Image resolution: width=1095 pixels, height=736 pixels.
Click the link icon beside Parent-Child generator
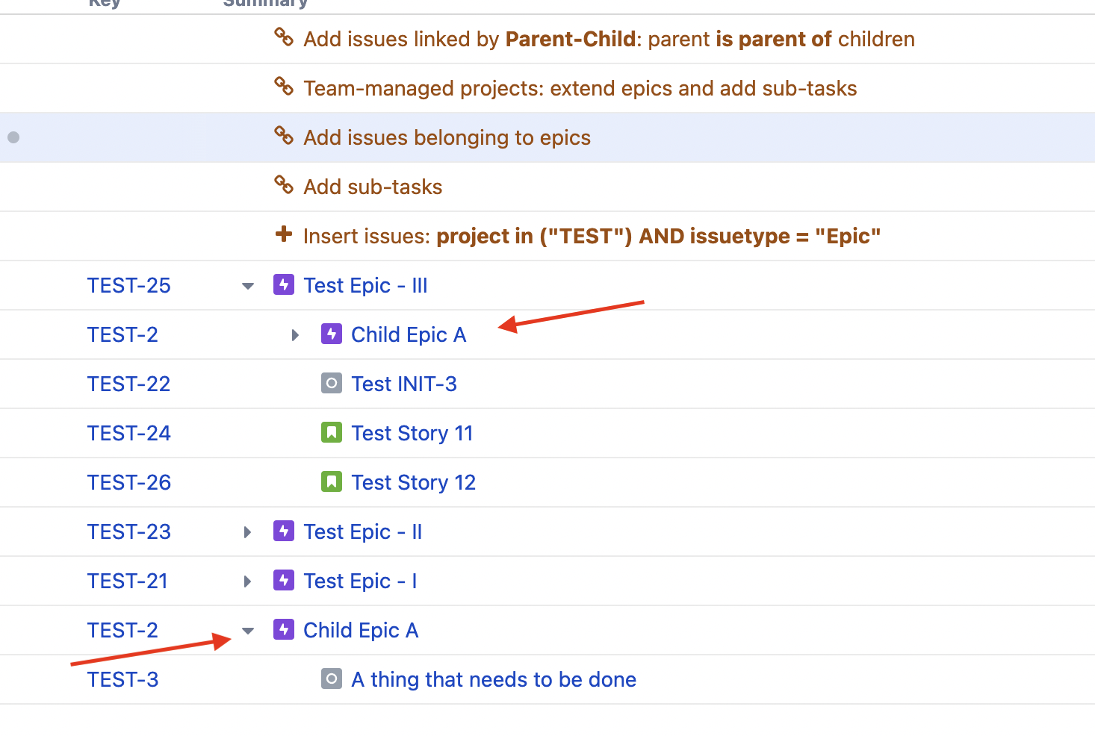pos(284,37)
